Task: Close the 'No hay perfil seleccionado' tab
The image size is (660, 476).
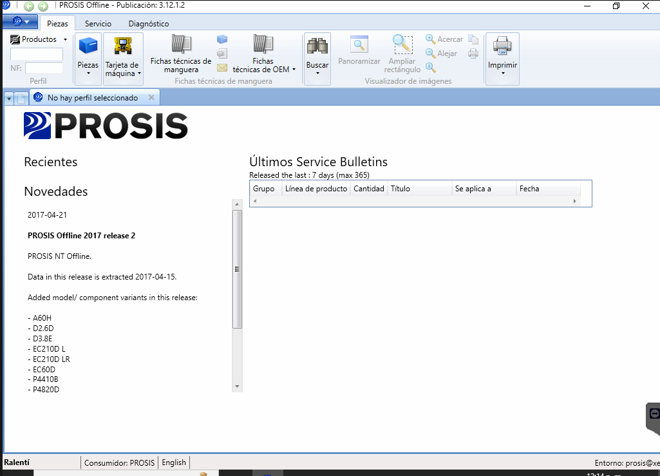Action: (x=151, y=98)
